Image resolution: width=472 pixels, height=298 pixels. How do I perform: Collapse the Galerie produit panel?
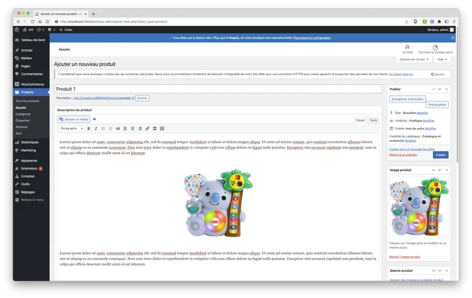[x=447, y=271]
